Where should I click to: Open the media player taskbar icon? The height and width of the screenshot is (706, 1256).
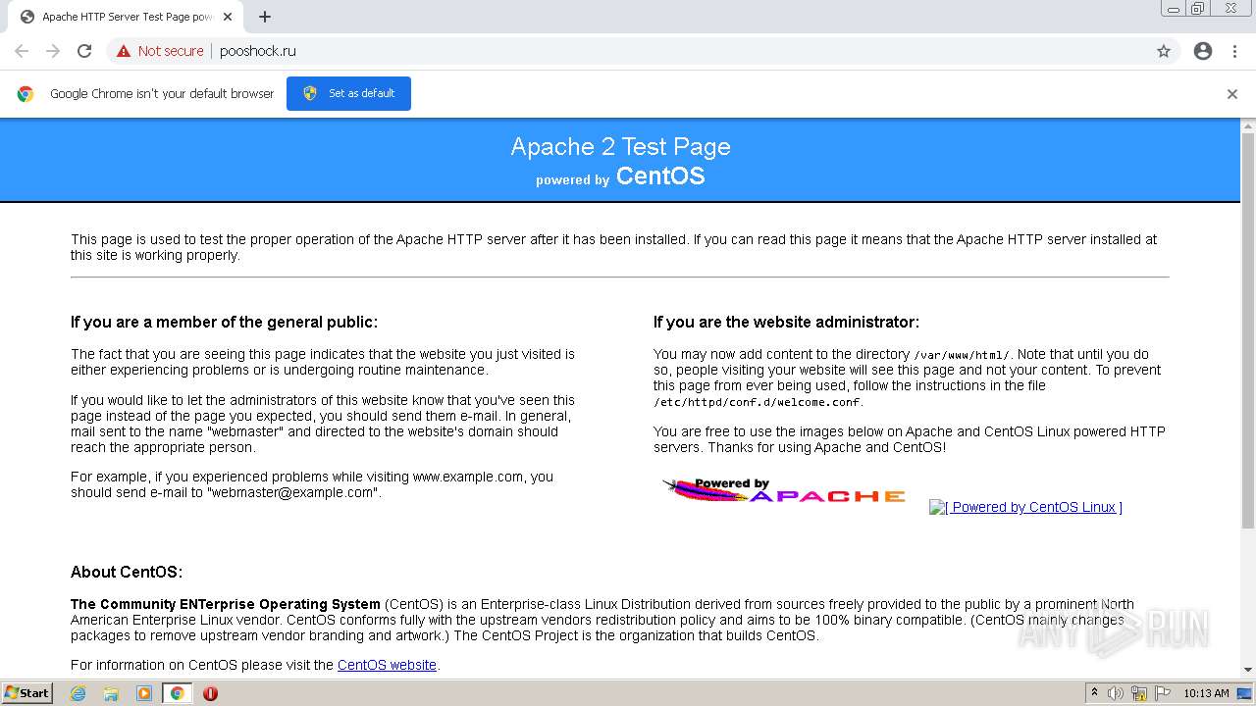coord(144,693)
